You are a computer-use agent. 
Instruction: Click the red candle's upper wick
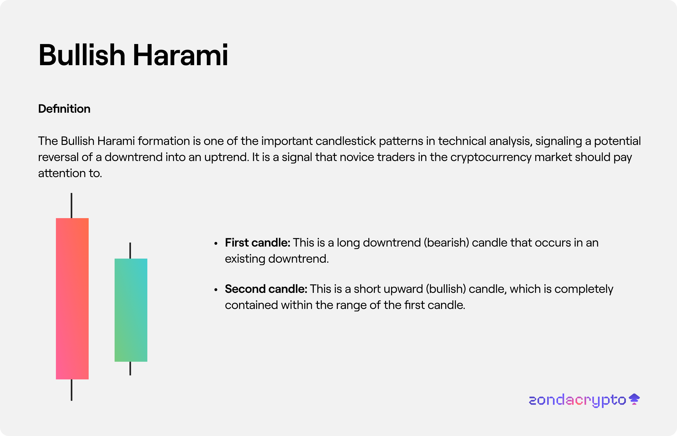pos(72,206)
